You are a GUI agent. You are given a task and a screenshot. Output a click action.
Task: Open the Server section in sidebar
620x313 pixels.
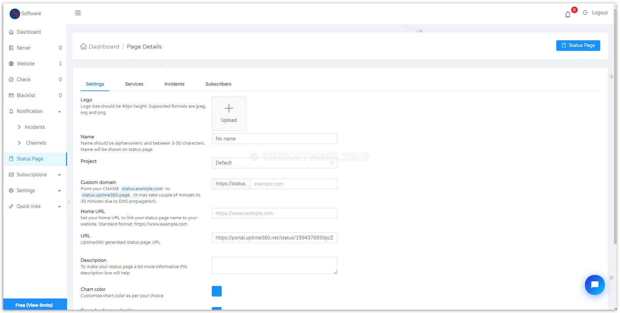pos(24,48)
